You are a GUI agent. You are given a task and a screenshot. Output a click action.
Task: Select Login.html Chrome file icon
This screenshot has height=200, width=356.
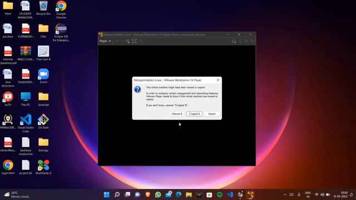[x=8, y=167]
